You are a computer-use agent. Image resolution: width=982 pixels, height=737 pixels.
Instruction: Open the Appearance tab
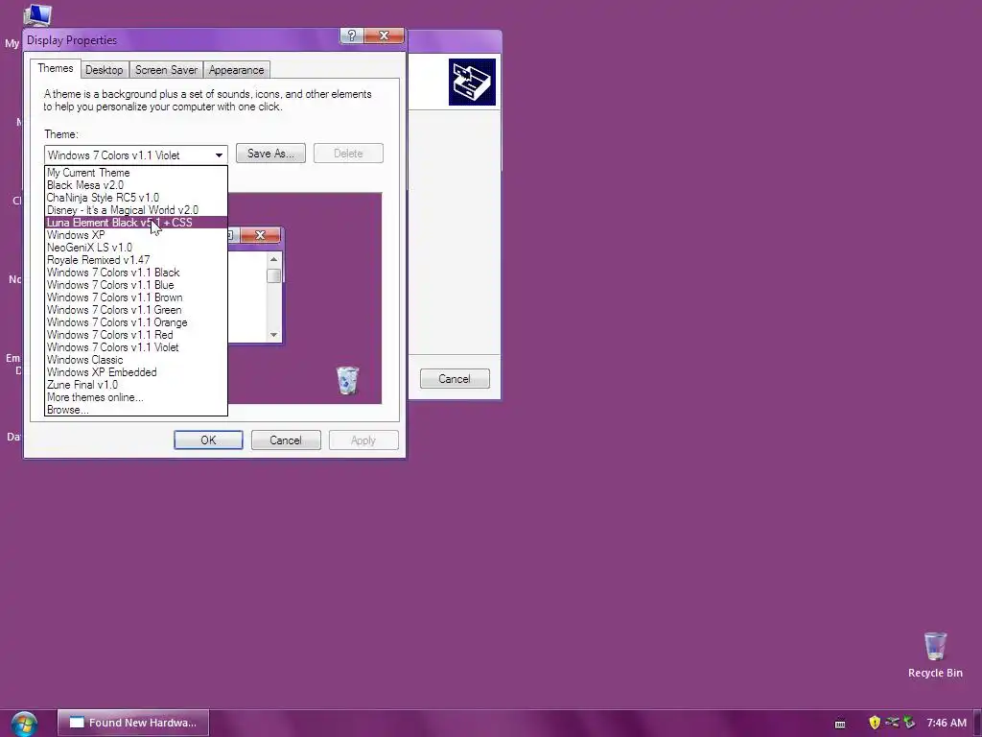point(236,69)
